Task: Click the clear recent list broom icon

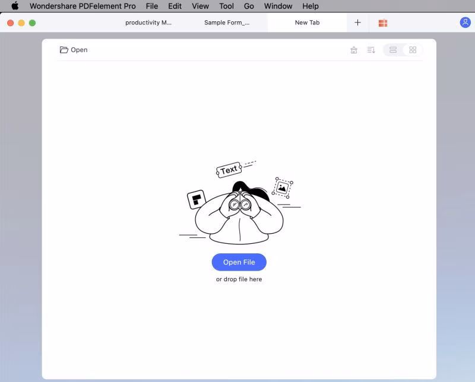Action: (353, 50)
